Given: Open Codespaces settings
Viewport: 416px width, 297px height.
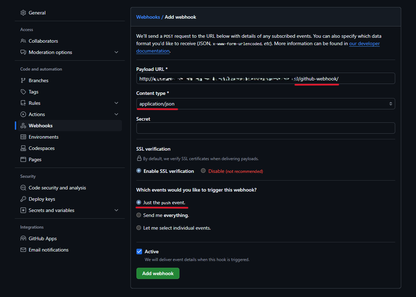Looking at the screenshot, I should [x=70, y=148].
